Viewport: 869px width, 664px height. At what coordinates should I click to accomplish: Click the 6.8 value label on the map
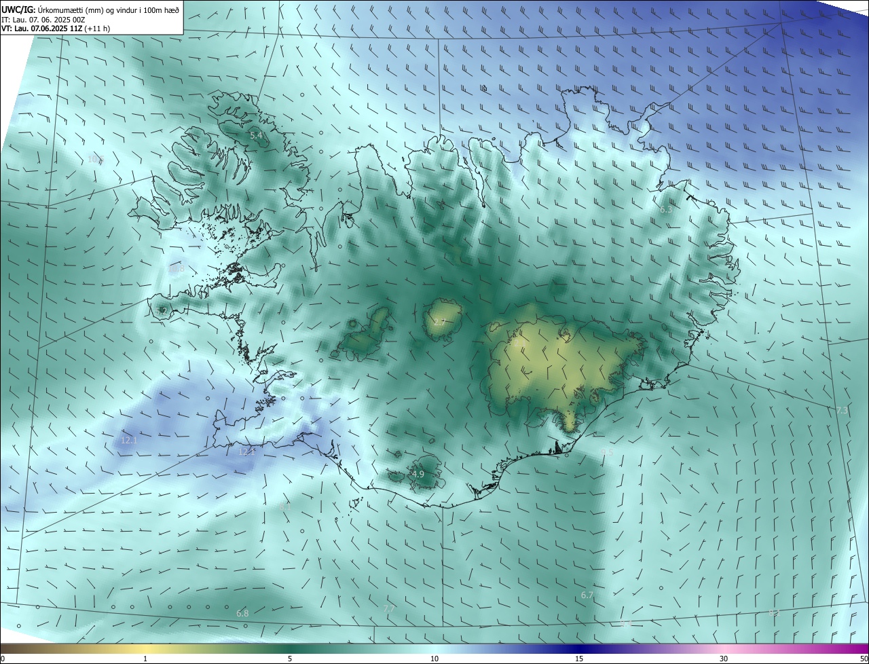pyautogui.click(x=242, y=613)
